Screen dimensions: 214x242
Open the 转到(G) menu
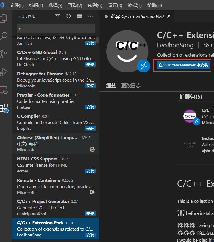[95, 5]
